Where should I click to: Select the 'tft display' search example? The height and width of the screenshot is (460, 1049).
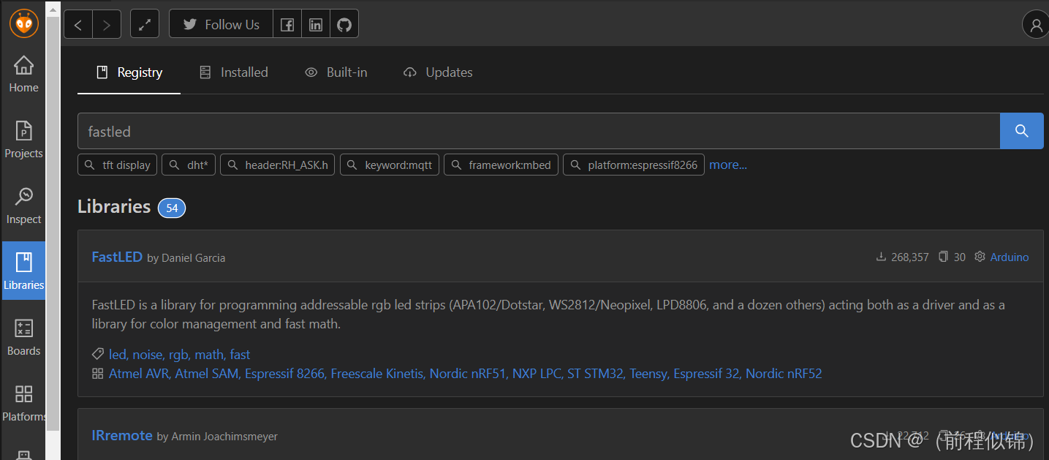(x=118, y=165)
